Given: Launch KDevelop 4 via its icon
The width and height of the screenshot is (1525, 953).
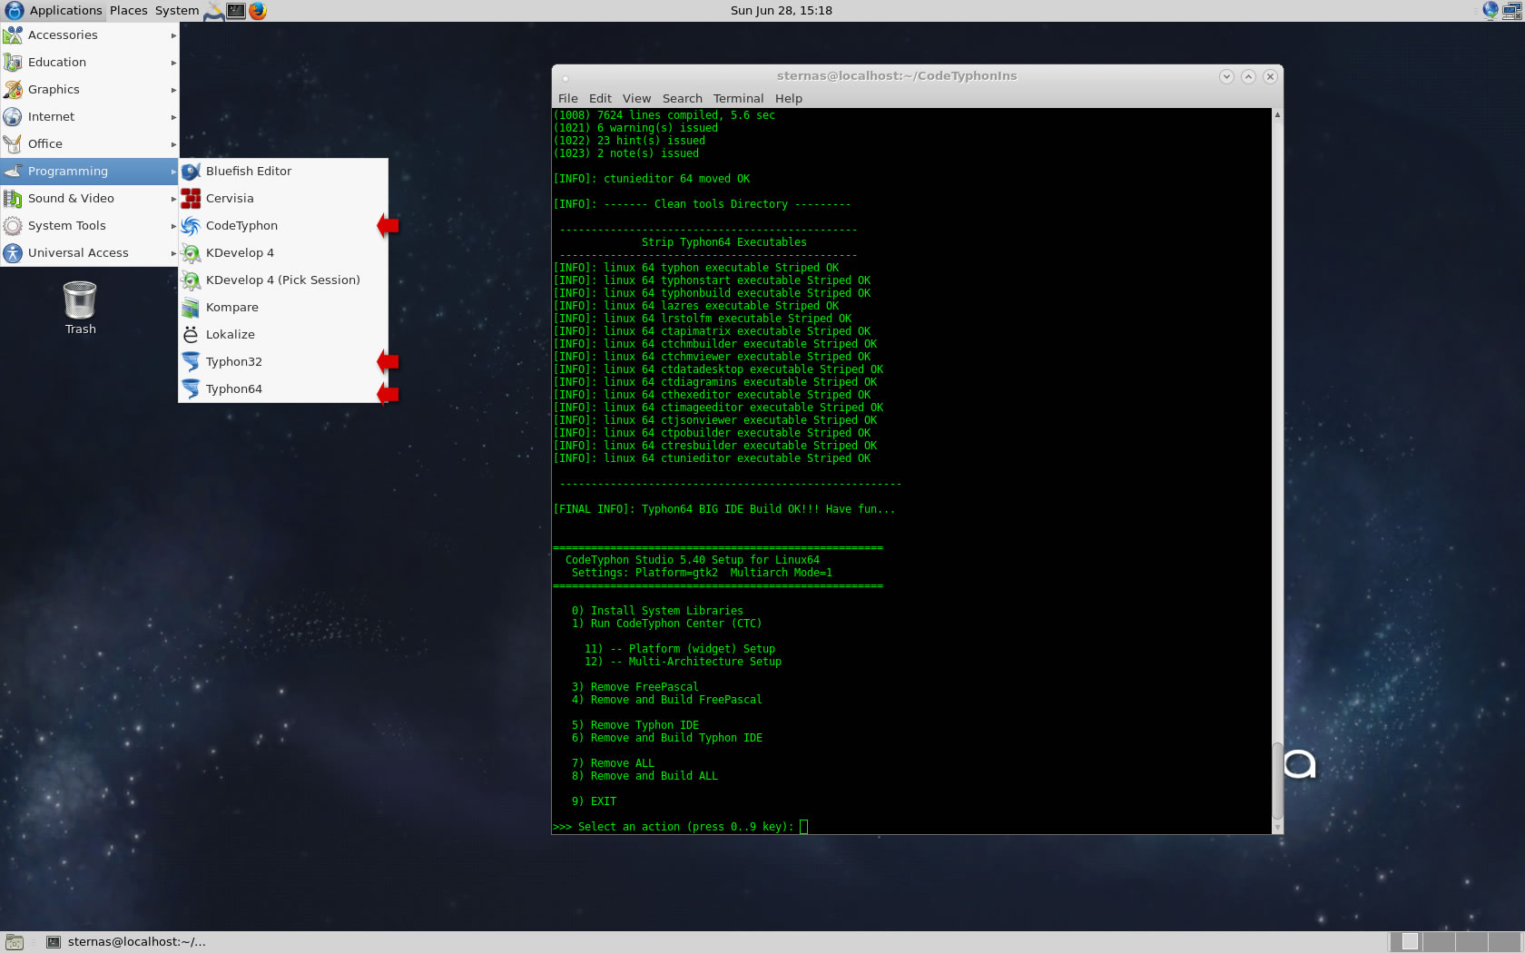Looking at the screenshot, I should click(x=191, y=252).
